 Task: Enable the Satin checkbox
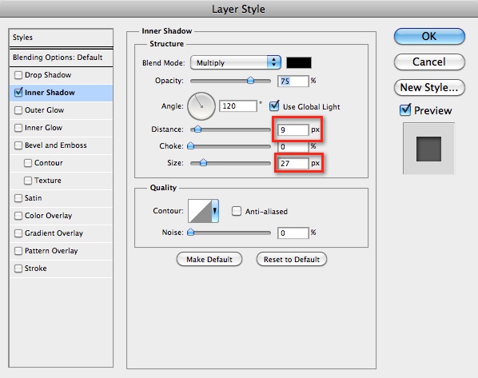(18, 198)
